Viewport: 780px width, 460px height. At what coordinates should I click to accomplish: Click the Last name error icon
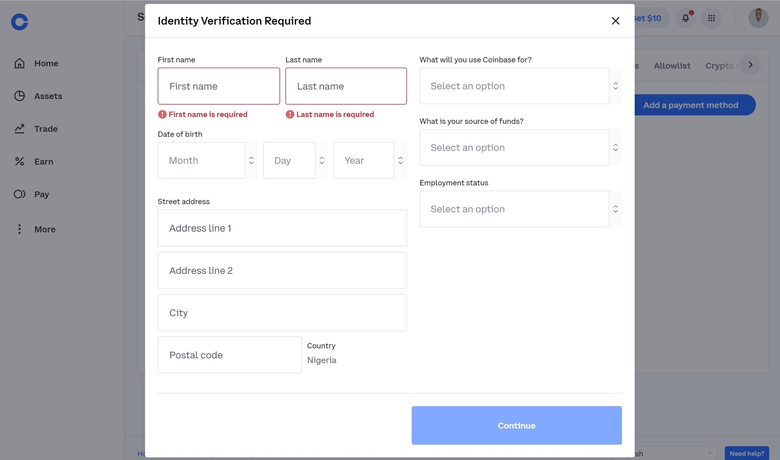(x=290, y=114)
